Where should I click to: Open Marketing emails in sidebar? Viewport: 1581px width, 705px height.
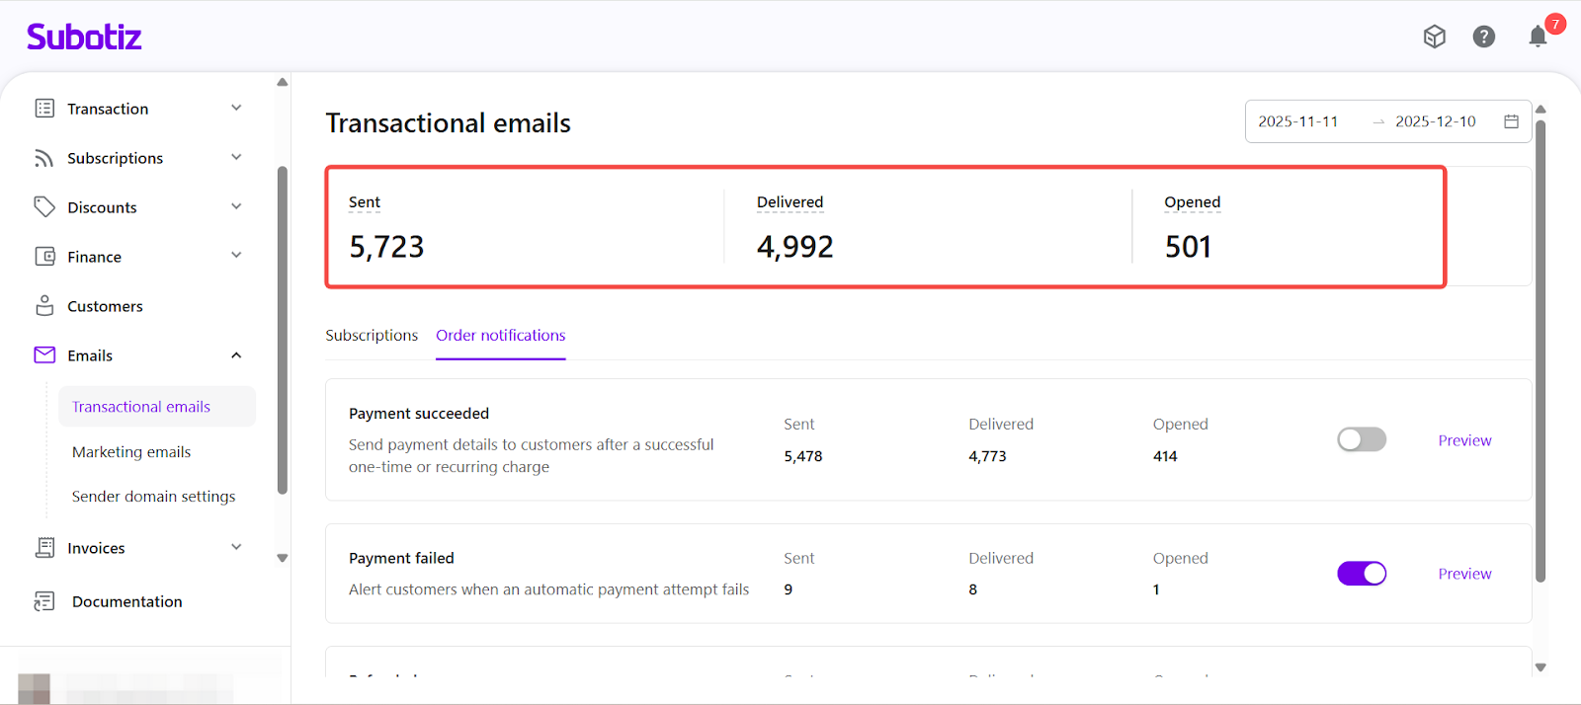[x=131, y=452]
